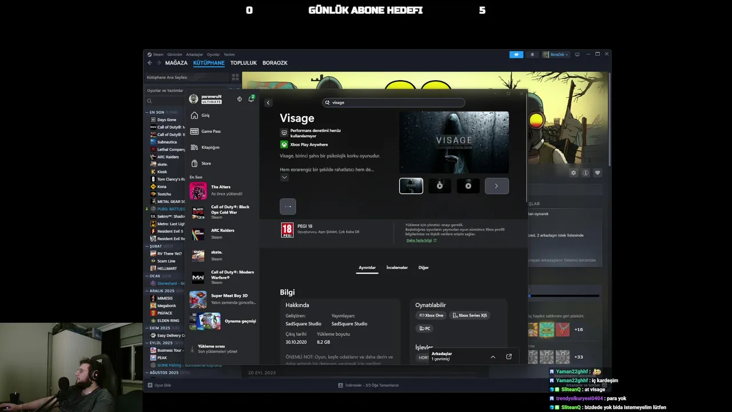Select ELDEN RING in Steam library list
Screen dimensions: 732x412
coord(168,320)
